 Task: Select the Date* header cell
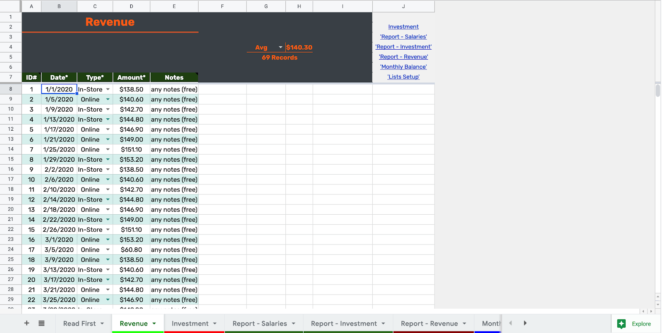click(59, 77)
